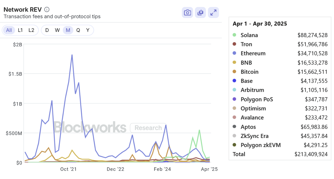334x179 pixels.
Task: Click the Ethereum legend color dot
Action: [x=234, y=53]
